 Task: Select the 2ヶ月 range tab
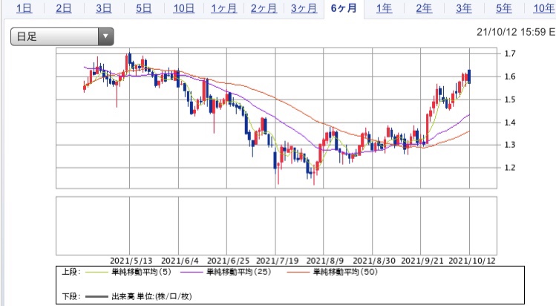tap(264, 8)
